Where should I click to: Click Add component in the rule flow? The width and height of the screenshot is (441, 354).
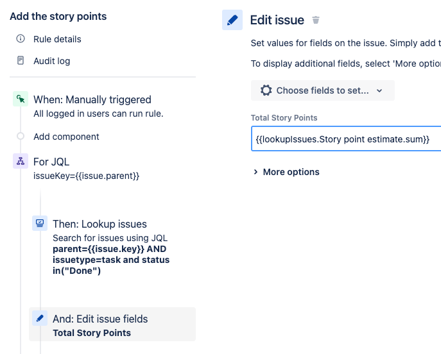[x=66, y=137]
